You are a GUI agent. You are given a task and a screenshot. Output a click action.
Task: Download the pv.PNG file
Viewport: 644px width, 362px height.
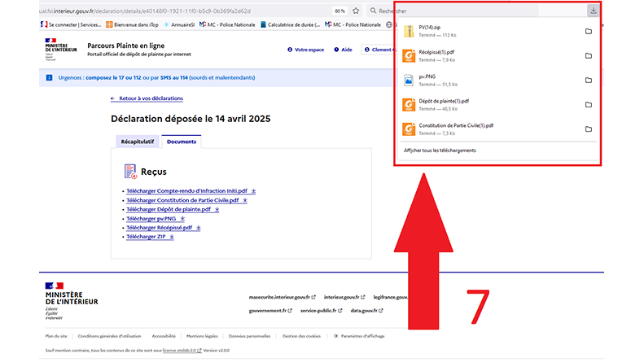point(156,218)
